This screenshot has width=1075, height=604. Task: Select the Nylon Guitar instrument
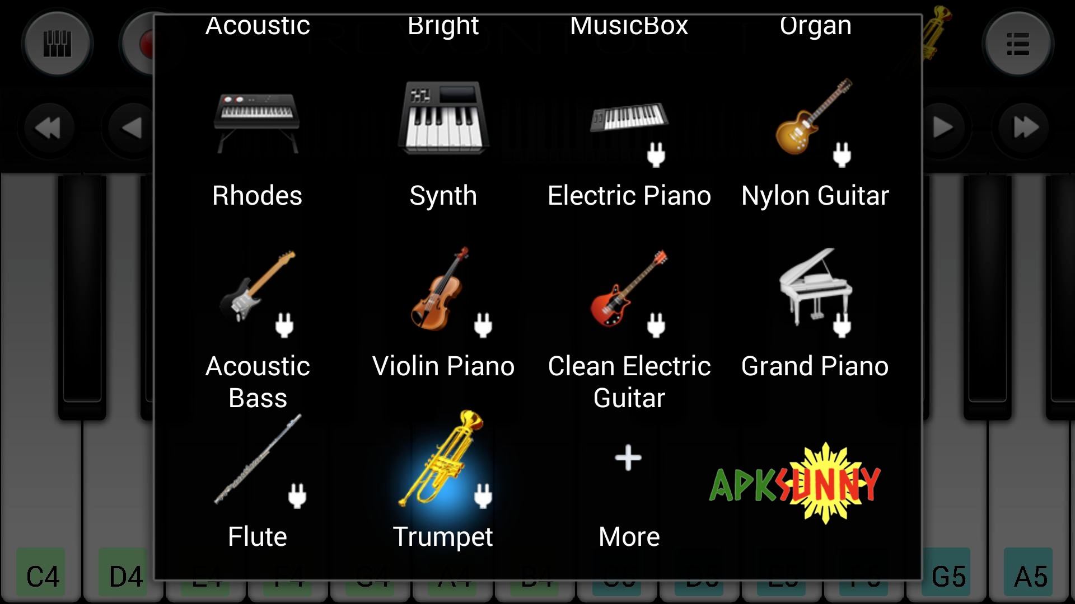coord(812,140)
